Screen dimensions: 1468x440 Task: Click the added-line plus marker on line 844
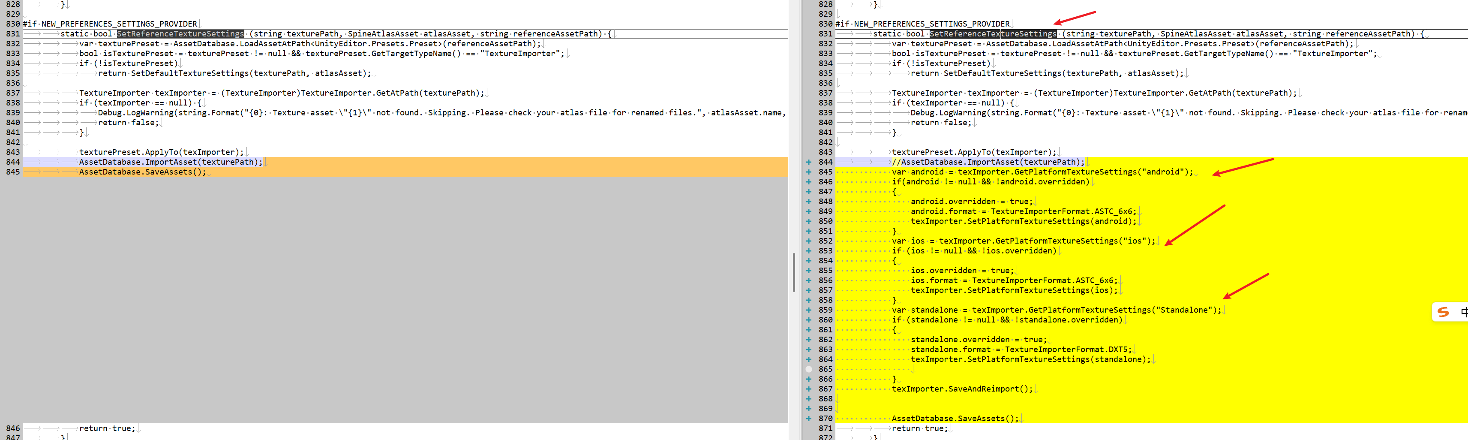(809, 162)
